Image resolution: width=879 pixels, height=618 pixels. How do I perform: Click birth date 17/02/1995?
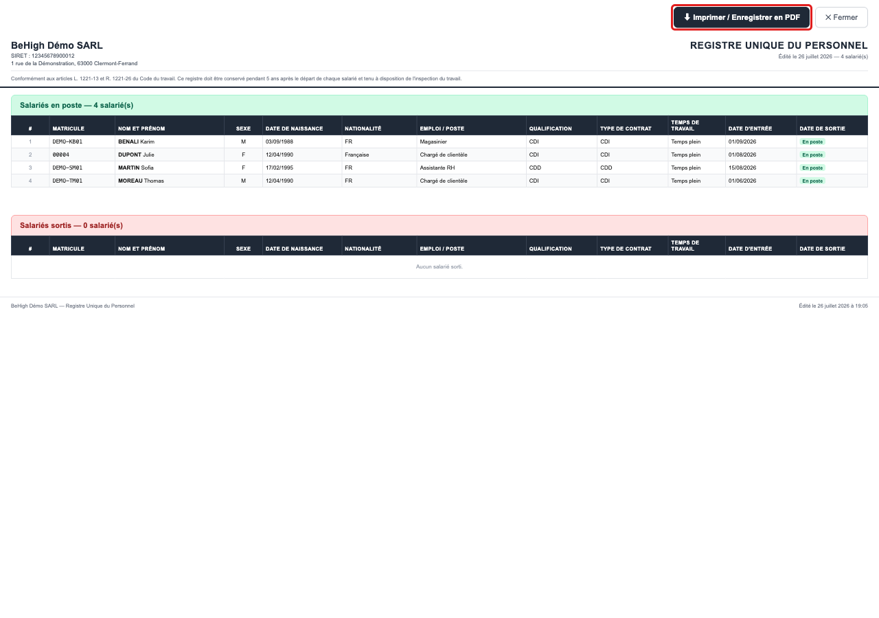pos(279,168)
